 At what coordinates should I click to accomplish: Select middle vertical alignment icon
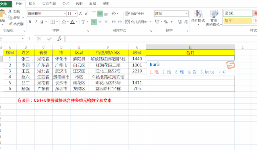(x=100, y=13)
